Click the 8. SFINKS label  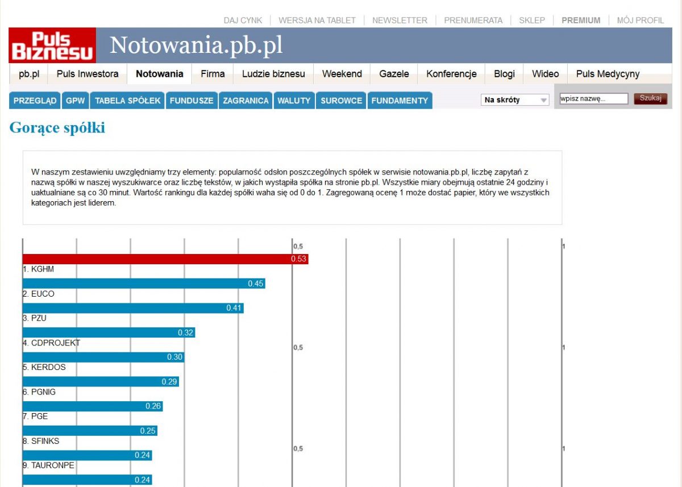point(41,440)
